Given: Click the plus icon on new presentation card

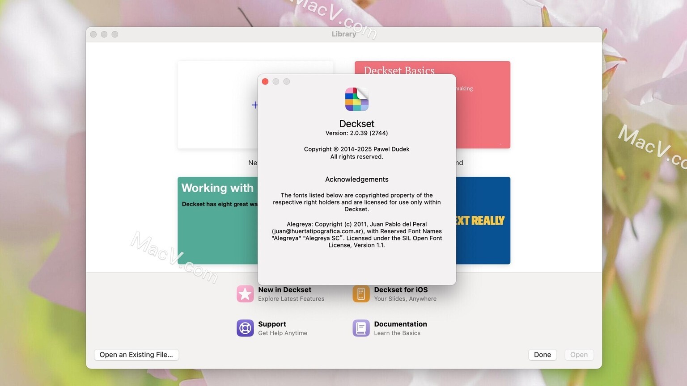Looking at the screenshot, I should pos(254,105).
